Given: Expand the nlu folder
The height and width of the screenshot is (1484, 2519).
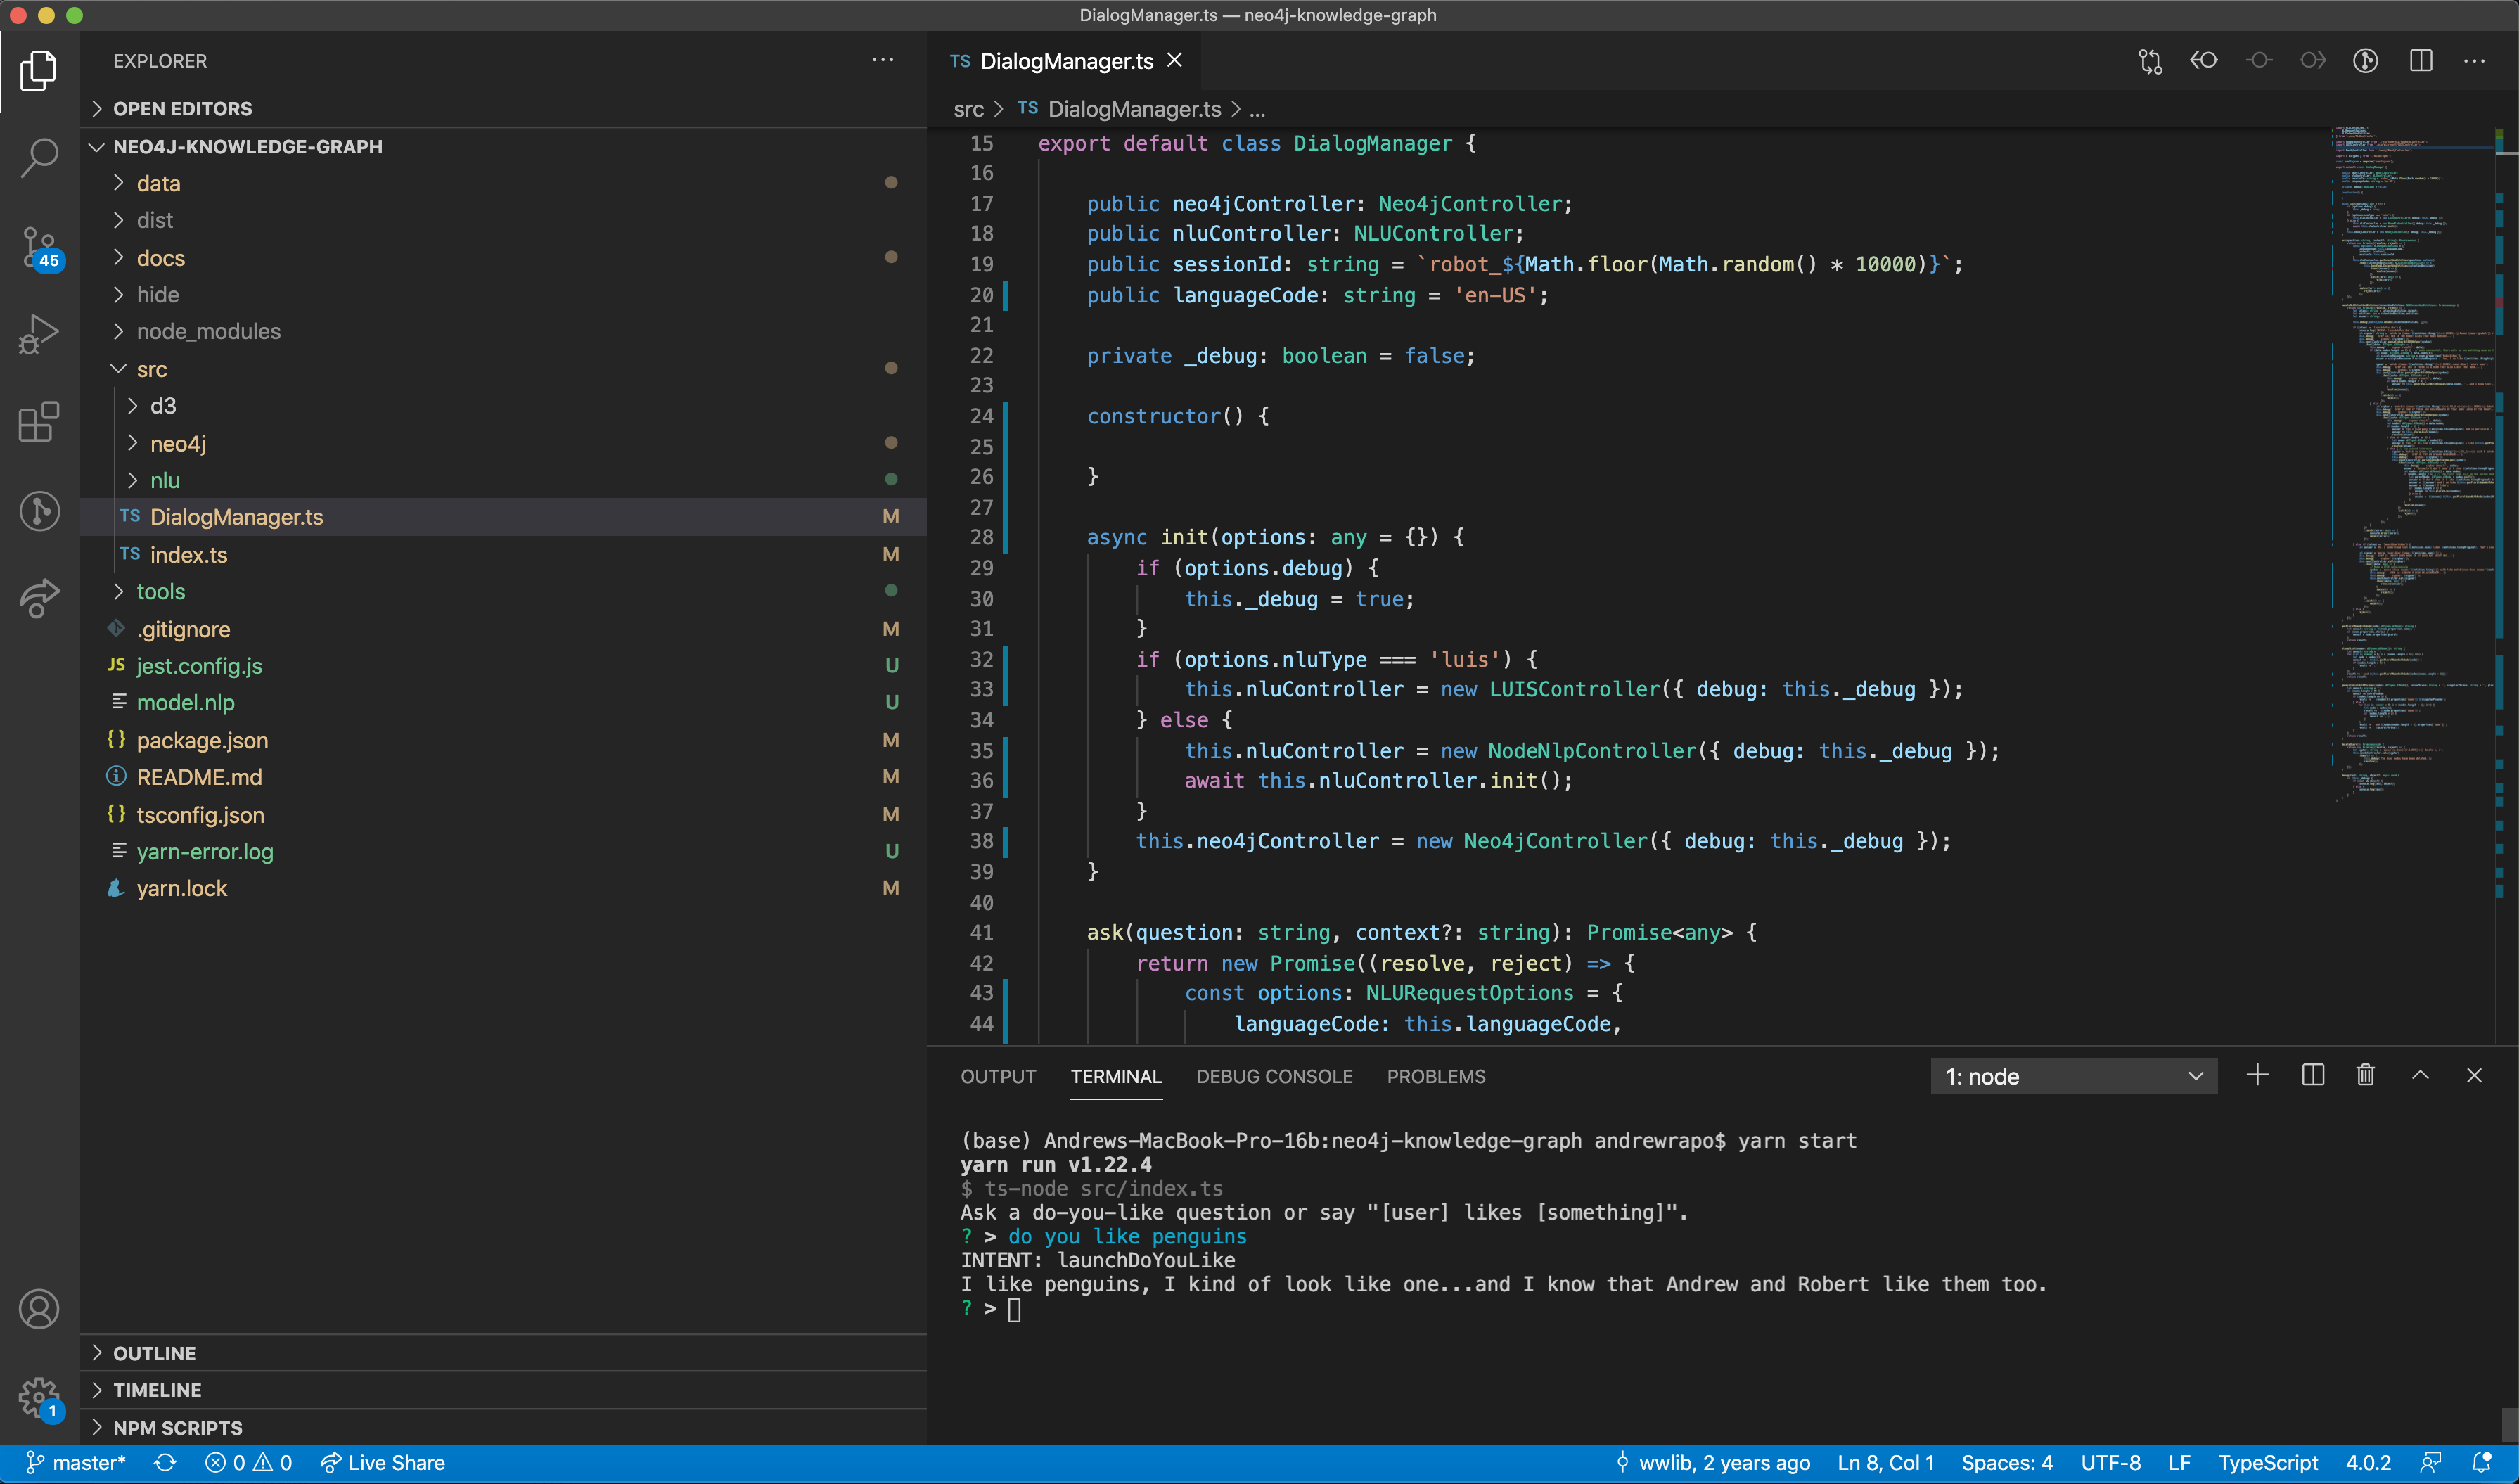Looking at the screenshot, I should pyautogui.click(x=503, y=480).
